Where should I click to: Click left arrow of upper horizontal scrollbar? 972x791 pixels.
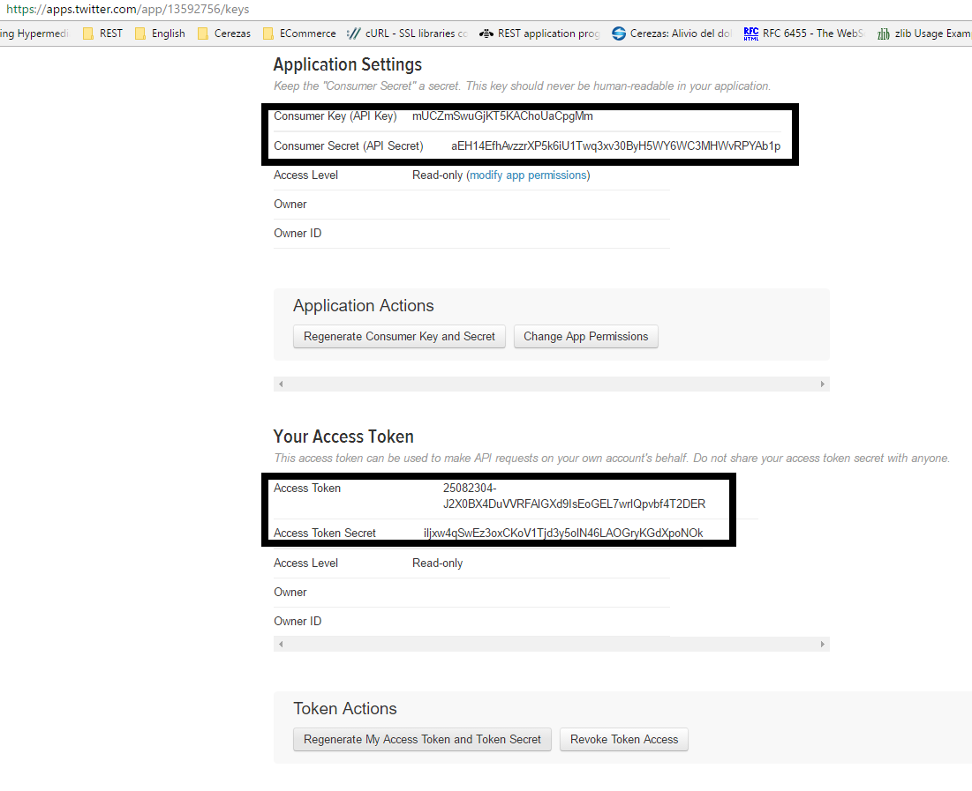click(281, 384)
